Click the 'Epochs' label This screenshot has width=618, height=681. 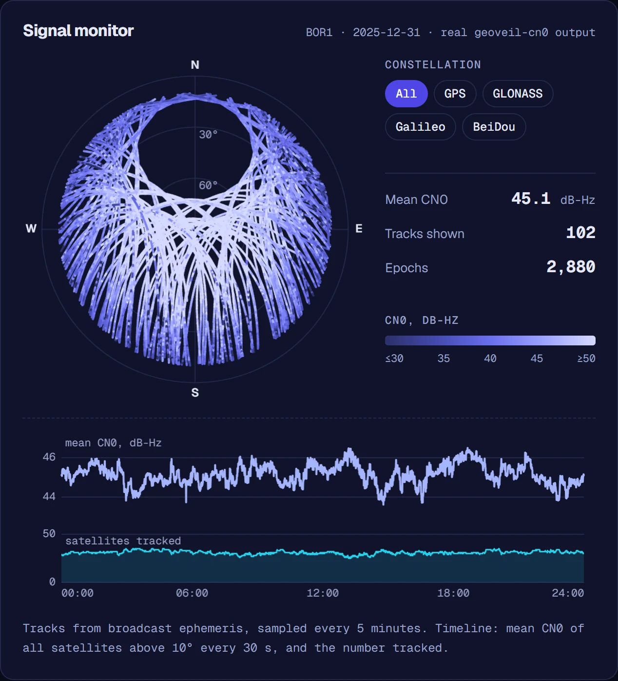[406, 268]
